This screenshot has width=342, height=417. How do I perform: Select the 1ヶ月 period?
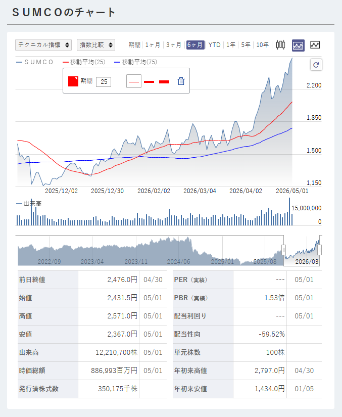[x=153, y=45]
